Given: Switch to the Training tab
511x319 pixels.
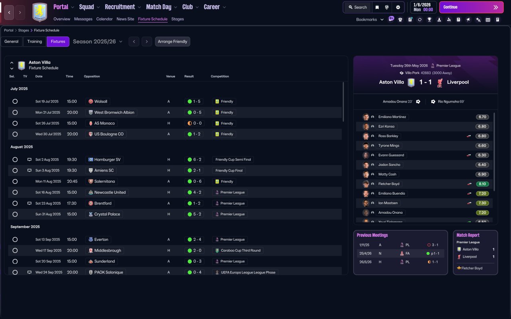Looking at the screenshot, I should (35, 41).
